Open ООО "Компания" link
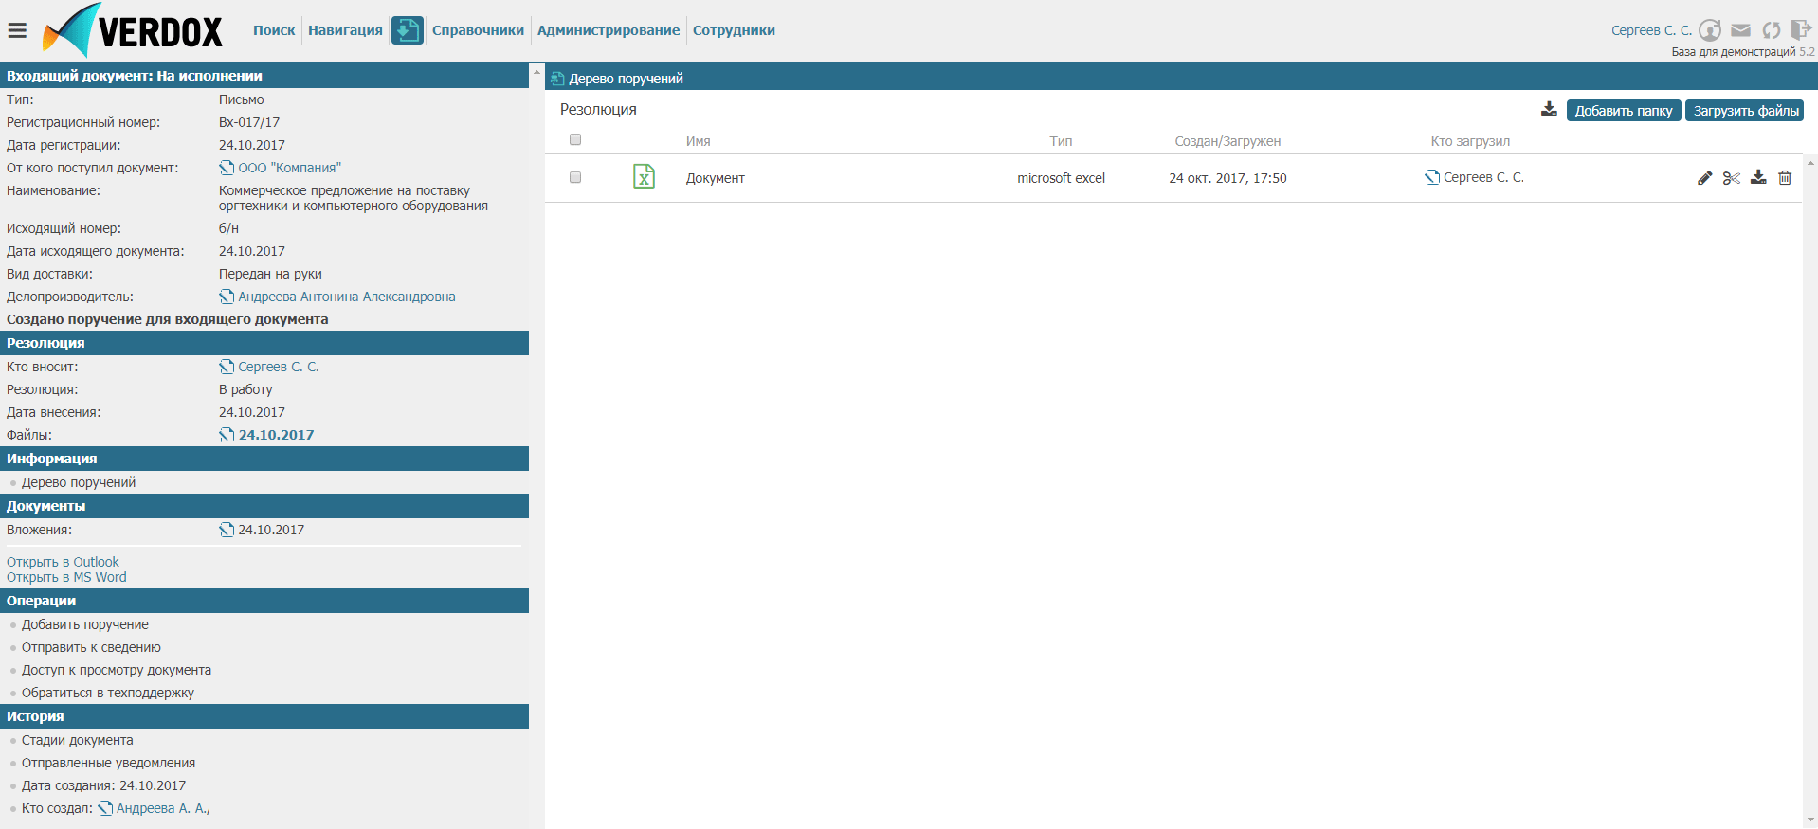Screen dimensions: 1818x829 289,168
